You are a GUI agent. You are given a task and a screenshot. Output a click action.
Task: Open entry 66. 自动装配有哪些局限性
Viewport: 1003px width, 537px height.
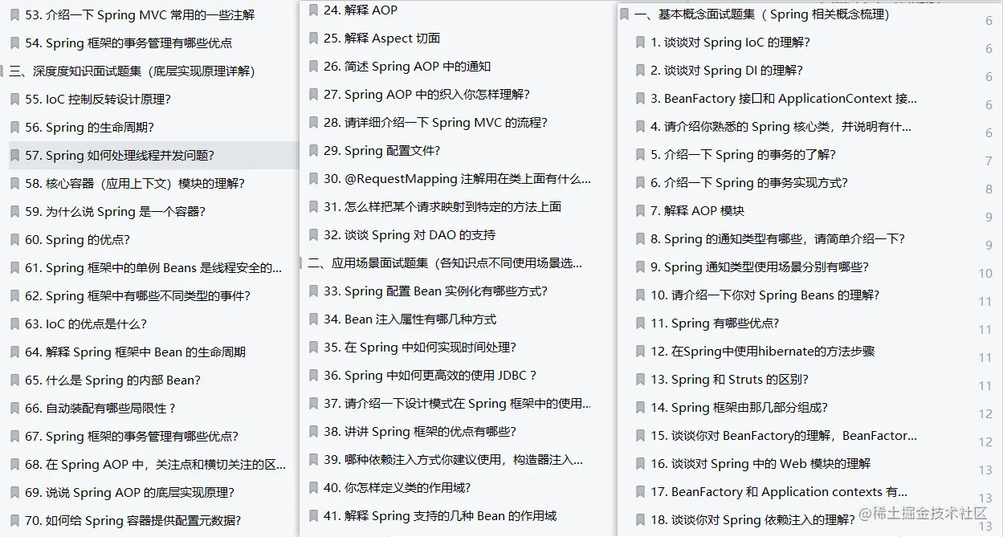tap(100, 409)
